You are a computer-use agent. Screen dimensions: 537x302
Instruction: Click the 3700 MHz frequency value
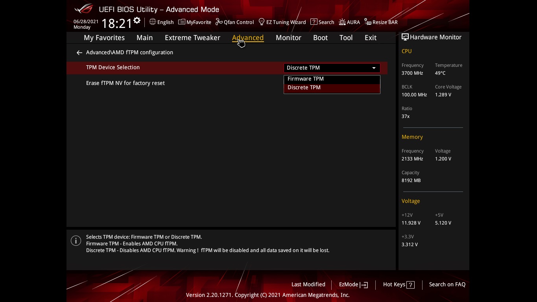pos(412,73)
